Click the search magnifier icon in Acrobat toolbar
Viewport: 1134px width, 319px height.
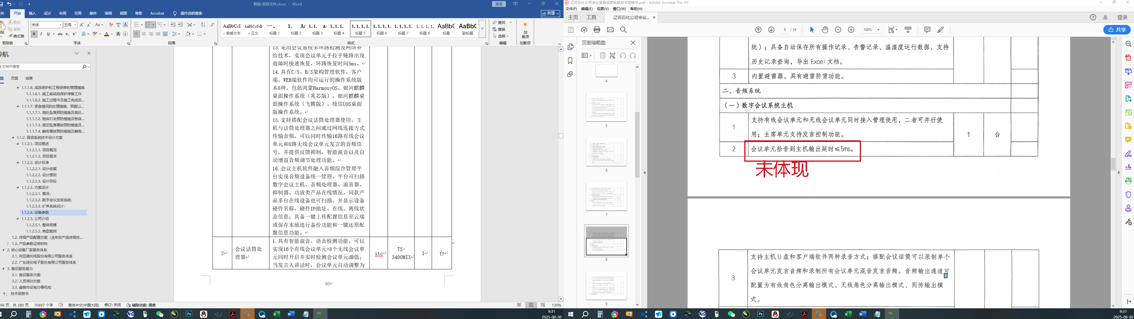(623, 29)
